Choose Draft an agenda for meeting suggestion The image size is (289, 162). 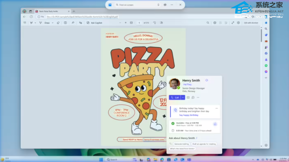204,144
